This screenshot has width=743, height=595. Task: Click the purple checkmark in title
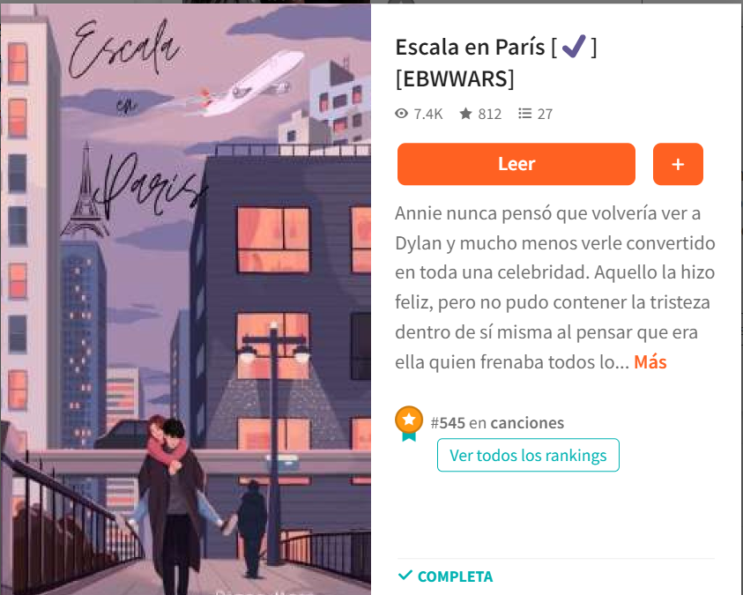point(574,47)
